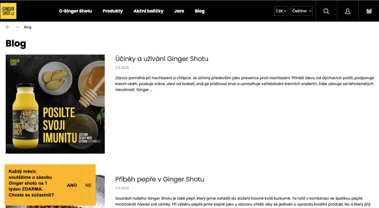379x208 pixels.
Task: Open the Blog menu item
Action: 200,11
